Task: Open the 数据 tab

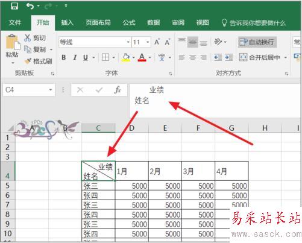Action: coord(154,22)
